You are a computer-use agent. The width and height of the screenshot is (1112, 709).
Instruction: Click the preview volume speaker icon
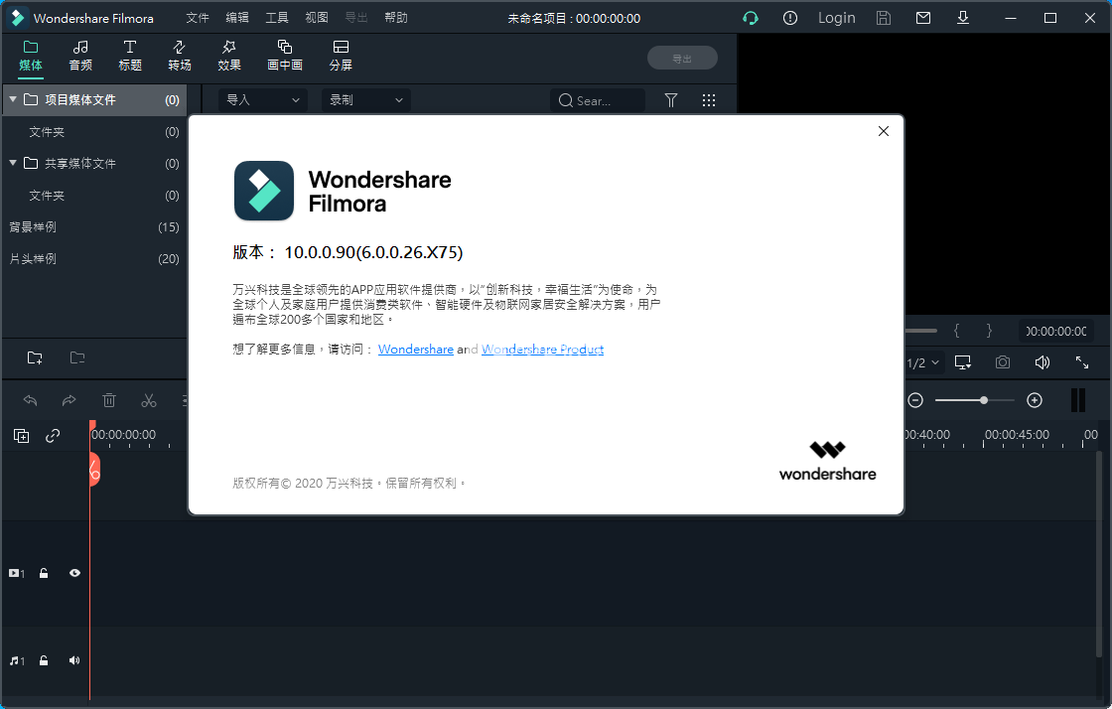[x=1042, y=363]
